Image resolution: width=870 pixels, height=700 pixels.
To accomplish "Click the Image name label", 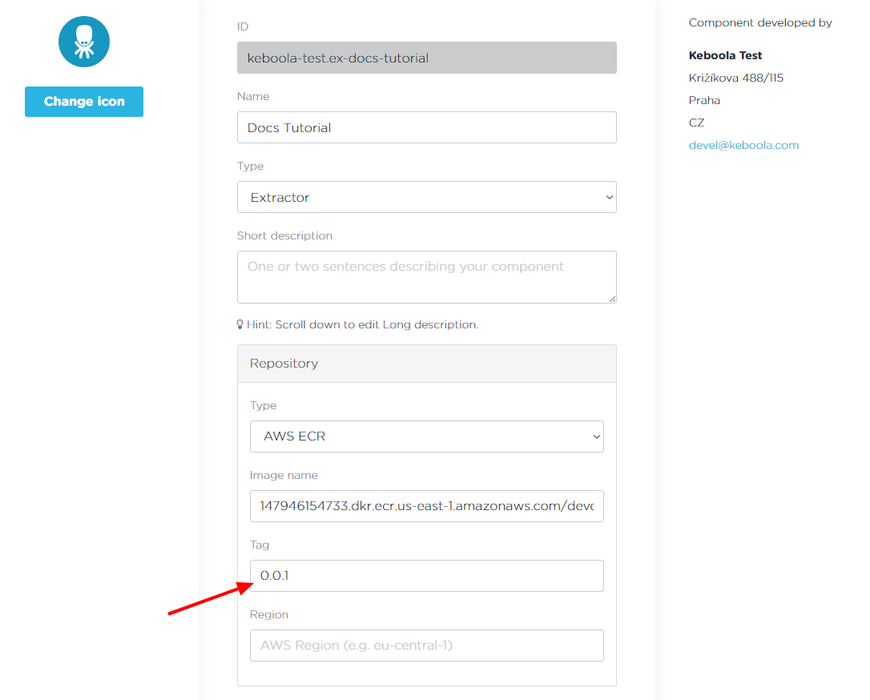I will (x=284, y=476).
